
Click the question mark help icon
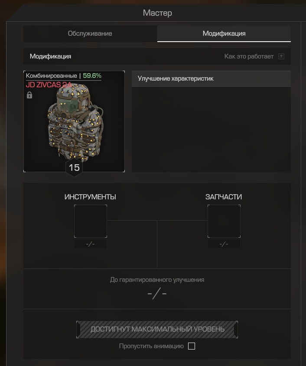[281, 56]
